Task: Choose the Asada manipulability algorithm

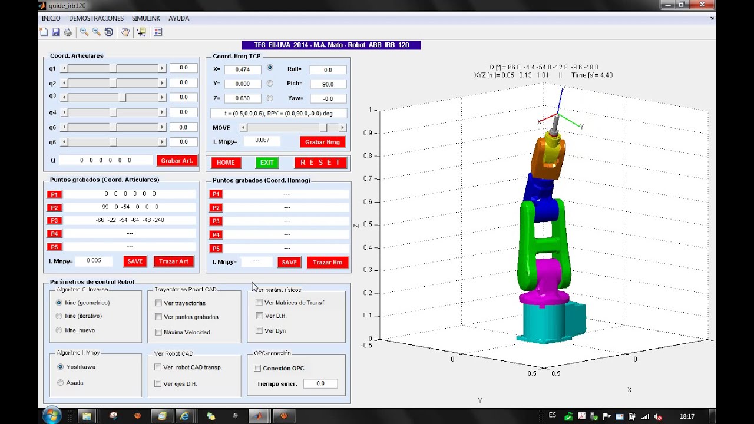Action: pos(60,383)
